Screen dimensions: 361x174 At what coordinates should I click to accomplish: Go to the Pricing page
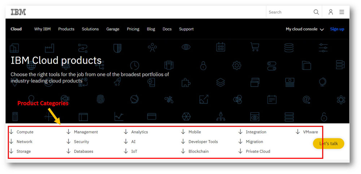pos(133,29)
